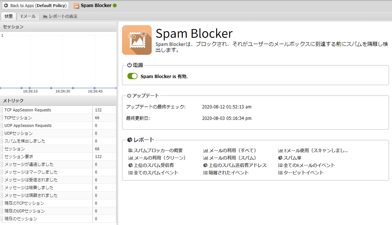Click the Back to Apps button

pos(36,6)
